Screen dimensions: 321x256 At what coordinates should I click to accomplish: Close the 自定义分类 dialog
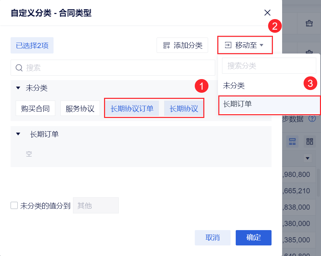tap(267, 13)
